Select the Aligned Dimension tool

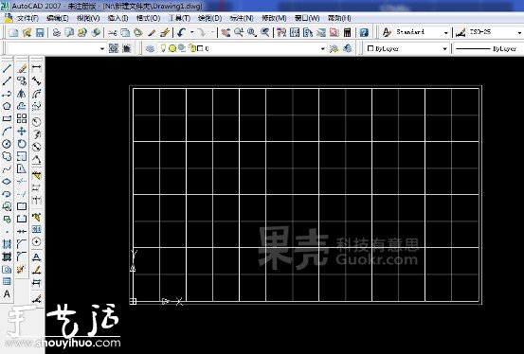pos(36,80)
